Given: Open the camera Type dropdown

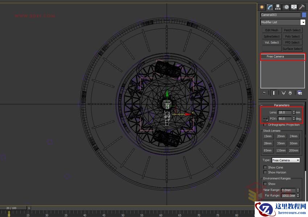Looking at the screenshot, I should 285,160.
